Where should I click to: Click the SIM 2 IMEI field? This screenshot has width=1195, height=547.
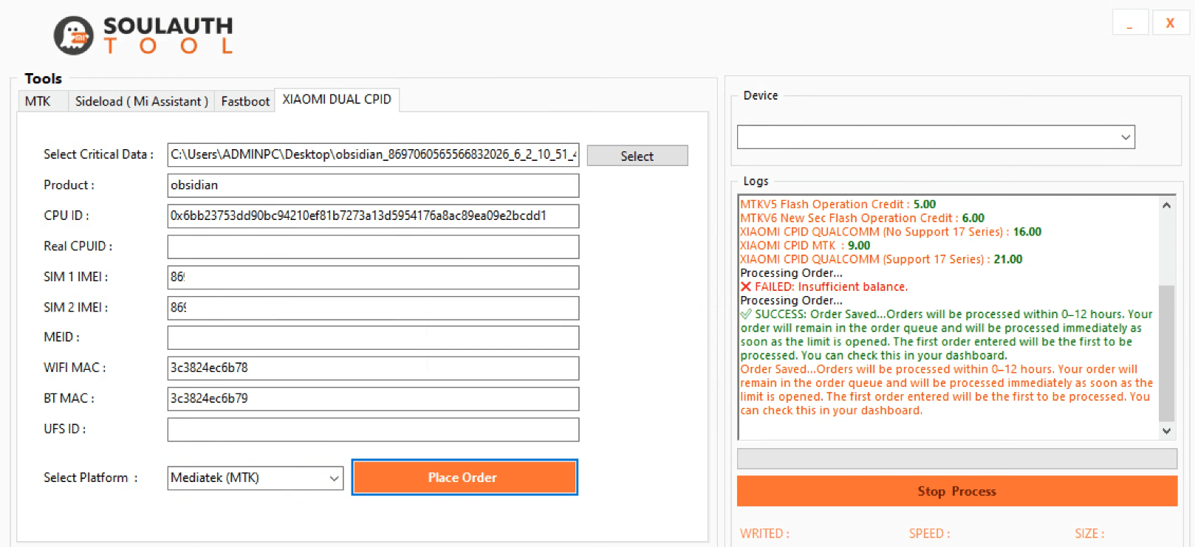click(x=373, y=308)
